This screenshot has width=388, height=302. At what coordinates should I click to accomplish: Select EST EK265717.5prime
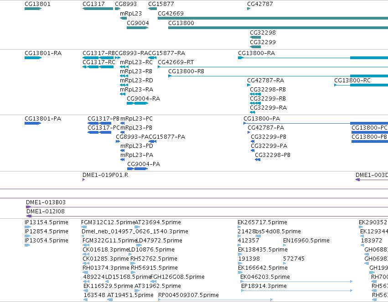pyautogui.click(x=262, y=223)
